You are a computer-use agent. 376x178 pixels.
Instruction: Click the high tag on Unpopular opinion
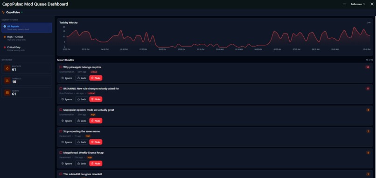[x=93, y=115]
